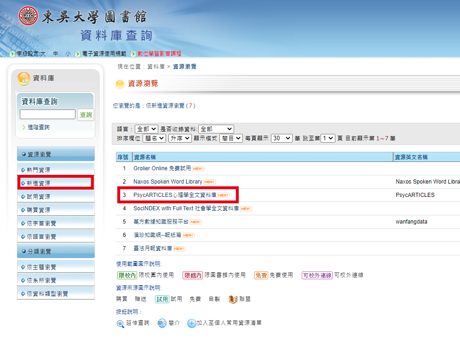This screenshot has width=460, height=340.
Task: Select 依系所瀏覽 in the sidebar
Action: [56, 280]
